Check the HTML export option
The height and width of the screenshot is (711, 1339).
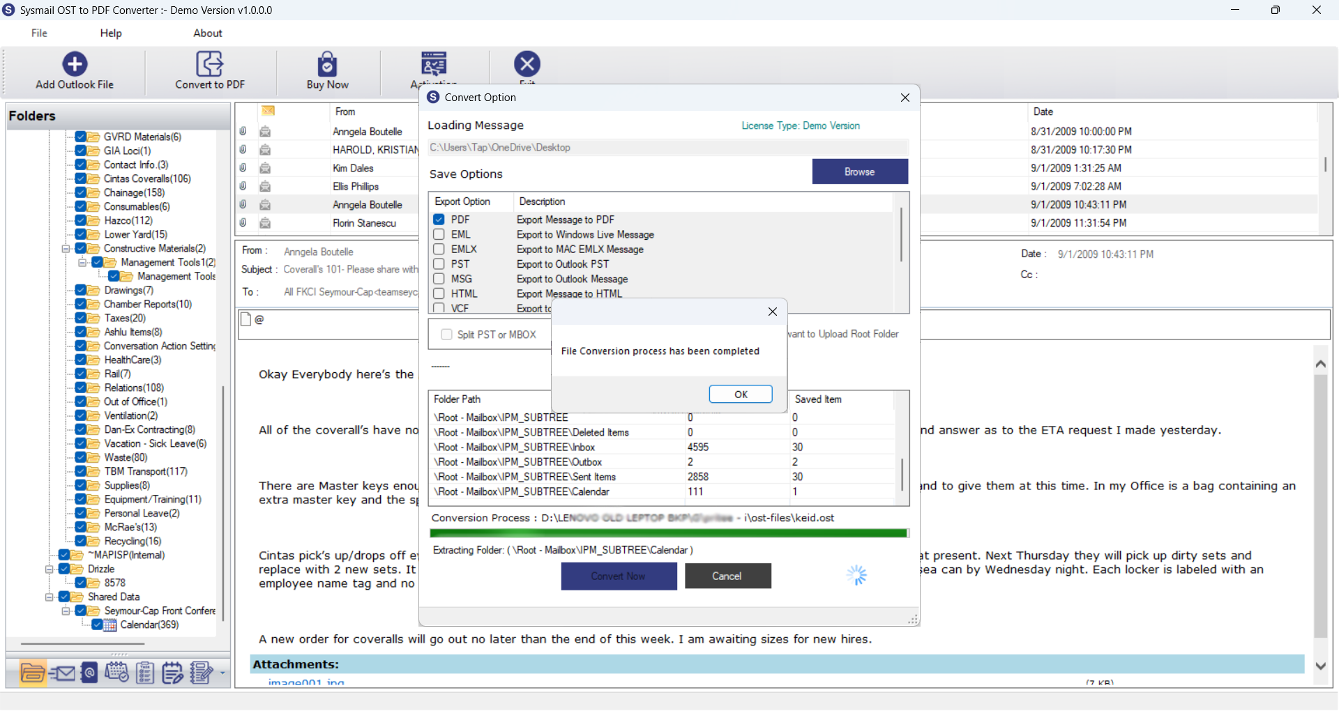439,293
